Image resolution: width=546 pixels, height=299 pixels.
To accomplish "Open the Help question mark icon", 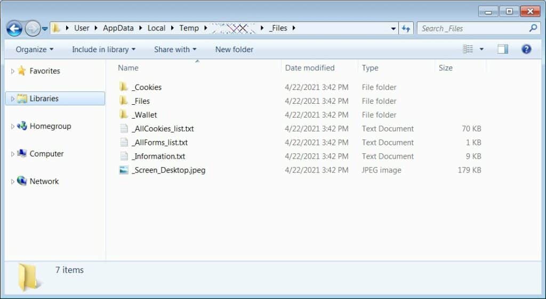I will (526, 49).
